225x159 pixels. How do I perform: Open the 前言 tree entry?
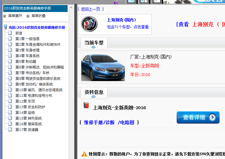click(19, 33)
